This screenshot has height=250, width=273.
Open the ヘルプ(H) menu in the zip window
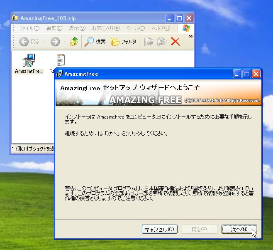tap(161, 28)
